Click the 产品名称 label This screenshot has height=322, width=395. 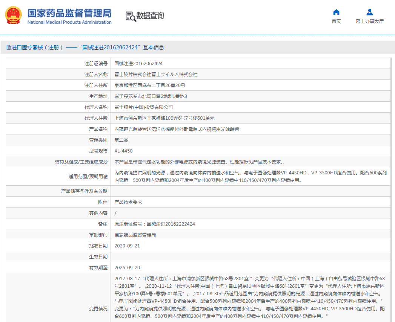coord(98,129)
